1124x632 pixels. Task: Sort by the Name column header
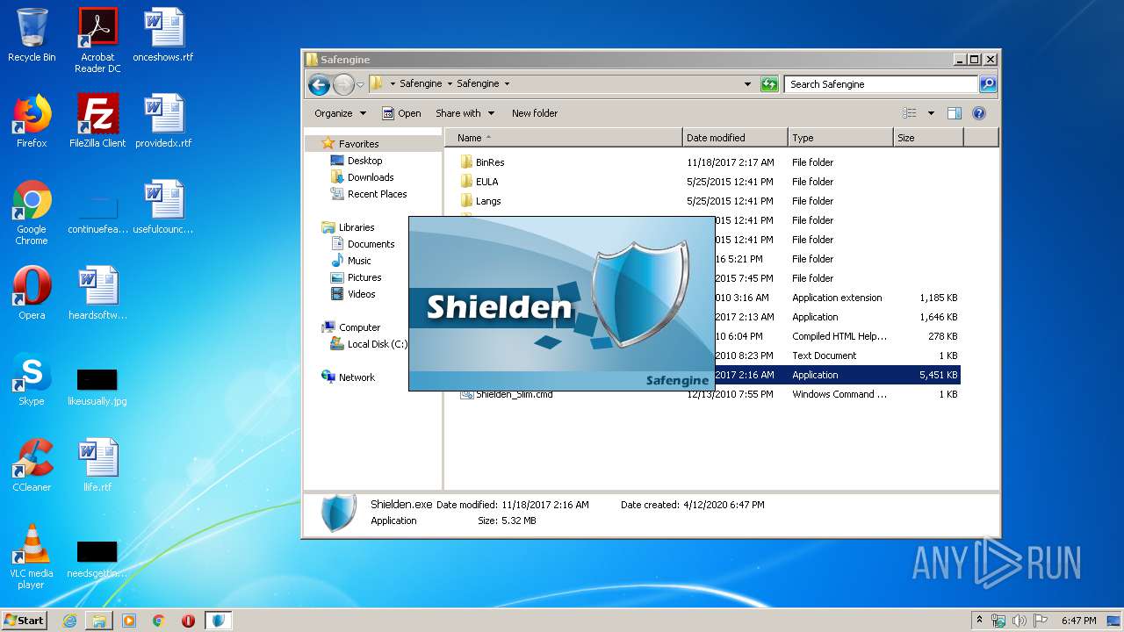pyautogui.click(x=564, y=138)
